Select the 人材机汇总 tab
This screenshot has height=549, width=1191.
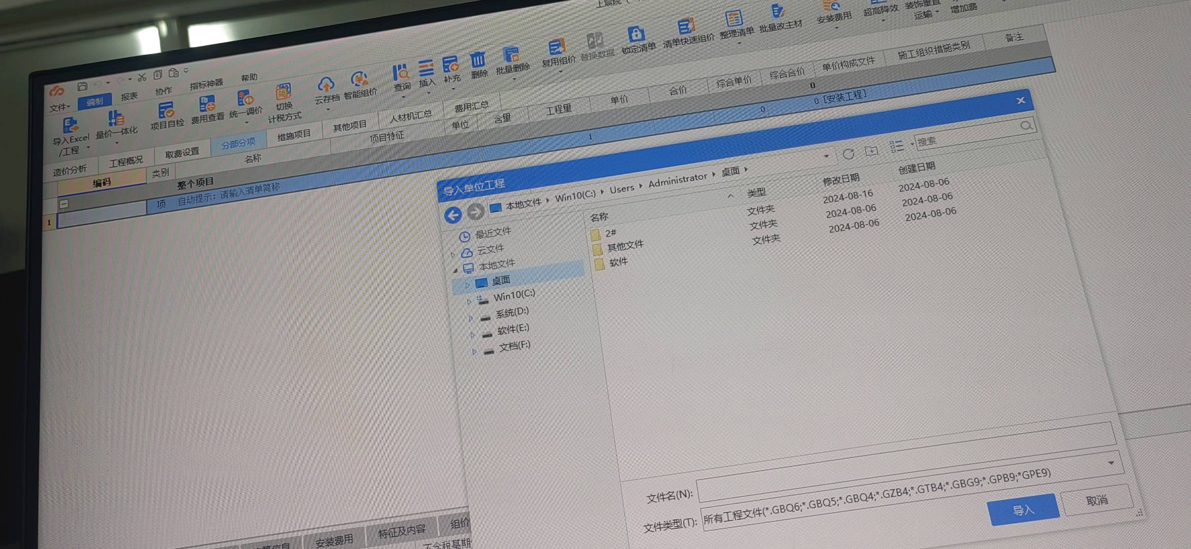410,116
